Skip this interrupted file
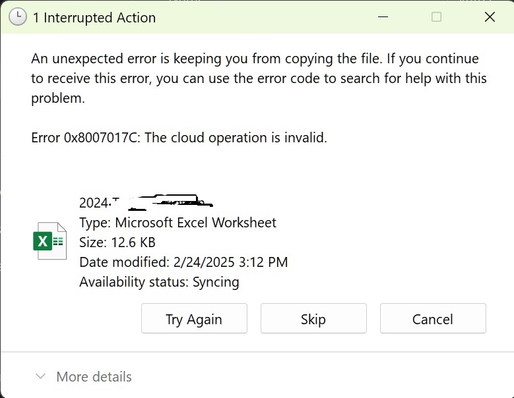 (313, 318)
